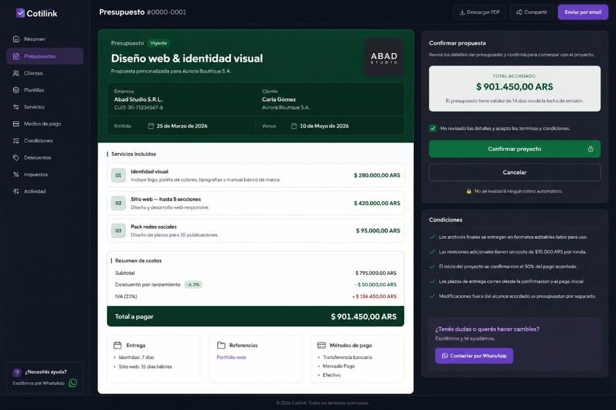Click the Sitio web — hasta 5 secciones title

point(166,199)
